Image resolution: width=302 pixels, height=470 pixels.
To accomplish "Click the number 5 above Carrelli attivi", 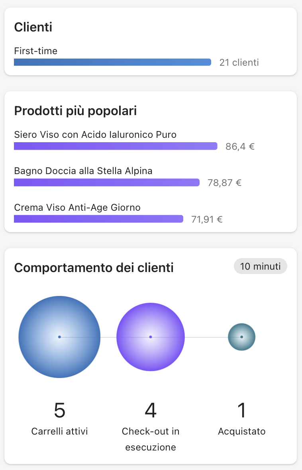I will pyautogui.click(x=59, y=410).
